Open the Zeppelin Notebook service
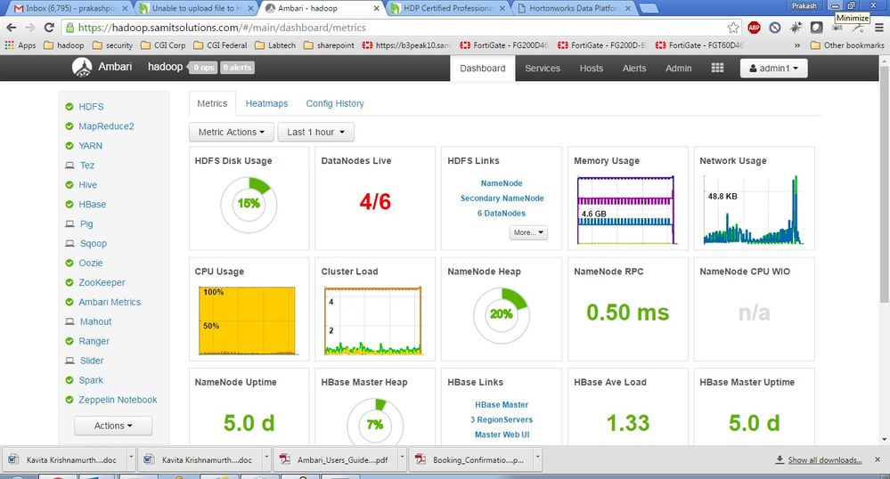The width and height of the screenshot is (890, 479). click(118, 400)
